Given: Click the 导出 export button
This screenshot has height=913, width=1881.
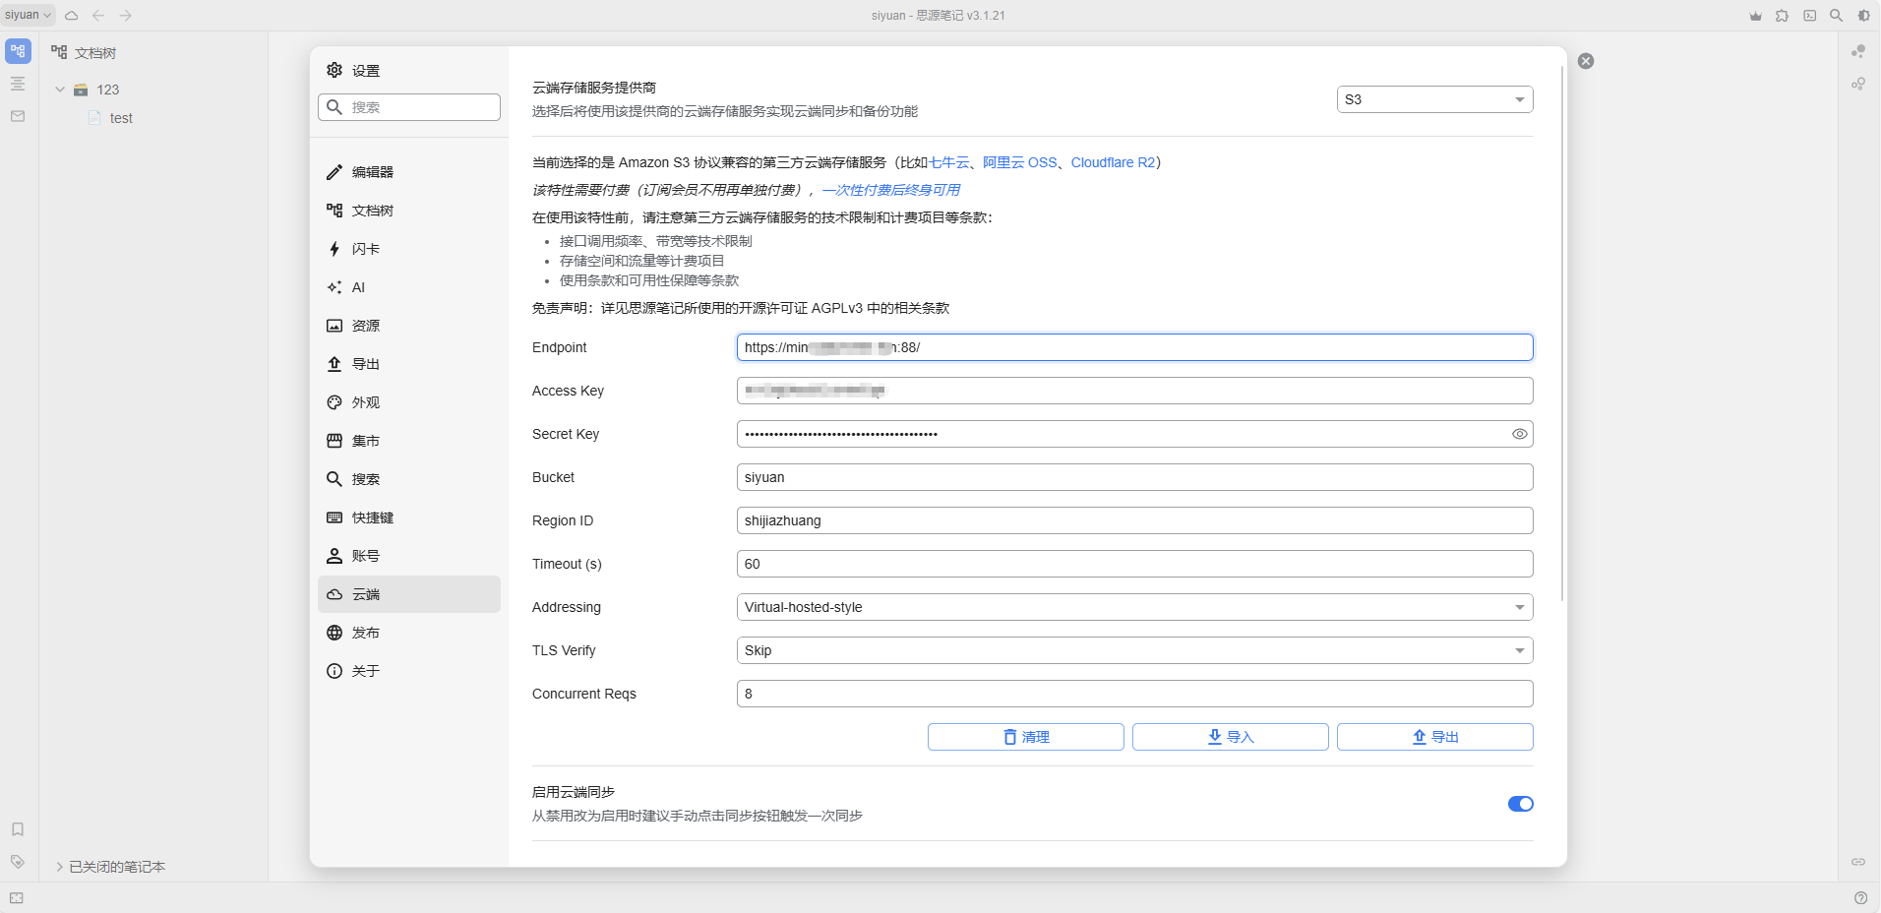Looking at the screenshot, I should [1433, 737].
